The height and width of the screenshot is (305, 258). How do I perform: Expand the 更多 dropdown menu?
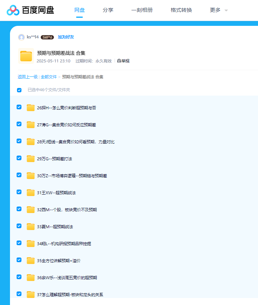click(x=219, y=10)
